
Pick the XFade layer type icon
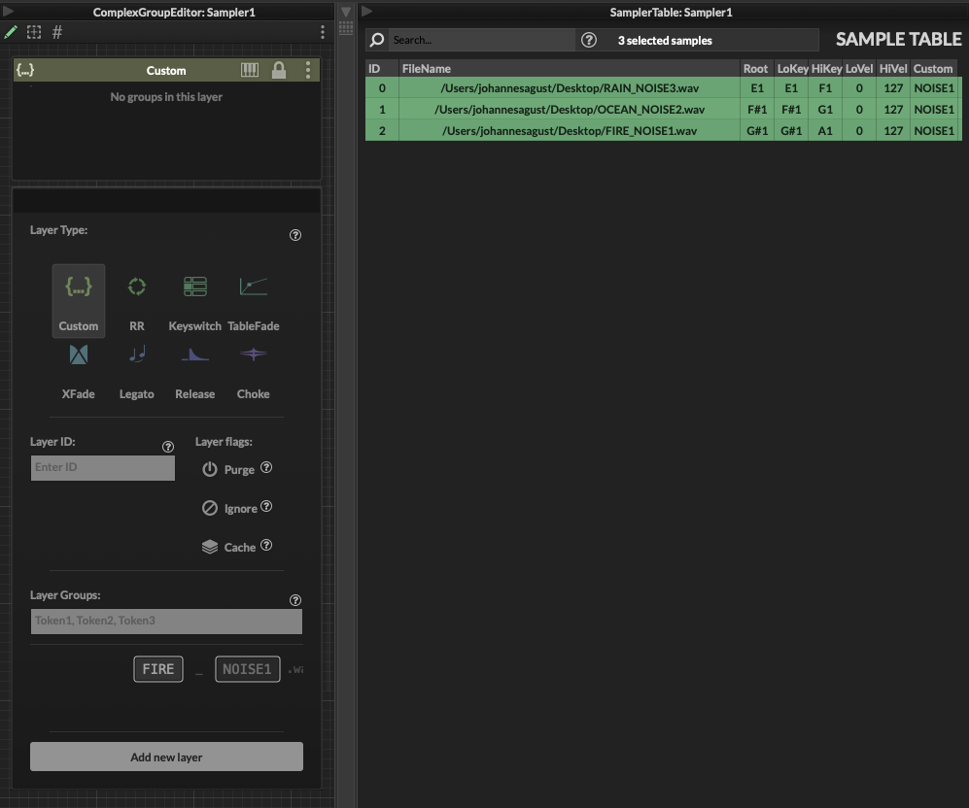click(x=79, y=355)
